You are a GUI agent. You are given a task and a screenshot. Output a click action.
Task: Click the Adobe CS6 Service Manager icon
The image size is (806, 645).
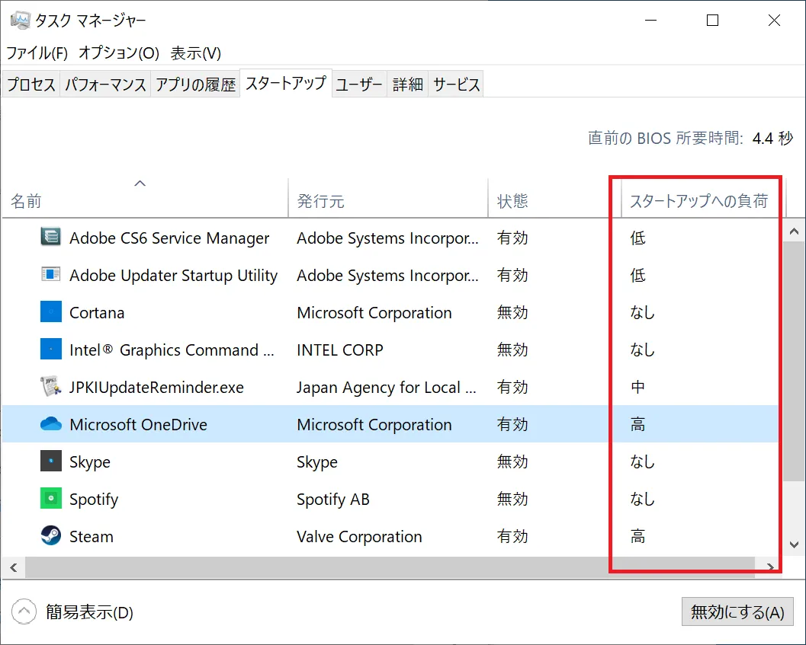click(x=50, y=238)
